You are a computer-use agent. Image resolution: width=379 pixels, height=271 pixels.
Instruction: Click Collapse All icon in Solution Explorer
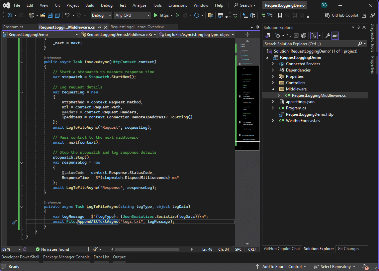296,36
